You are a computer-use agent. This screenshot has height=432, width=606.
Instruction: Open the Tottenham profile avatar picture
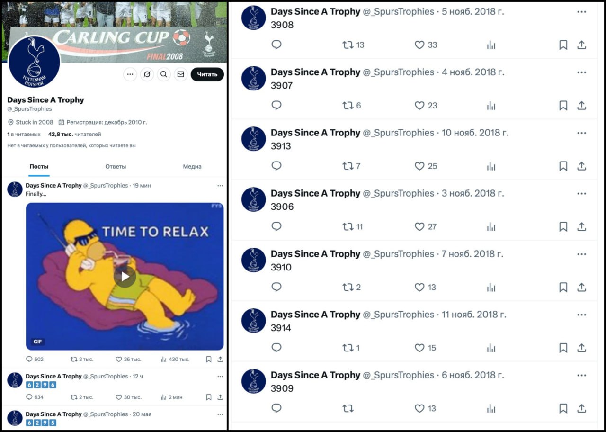point(34,62)
